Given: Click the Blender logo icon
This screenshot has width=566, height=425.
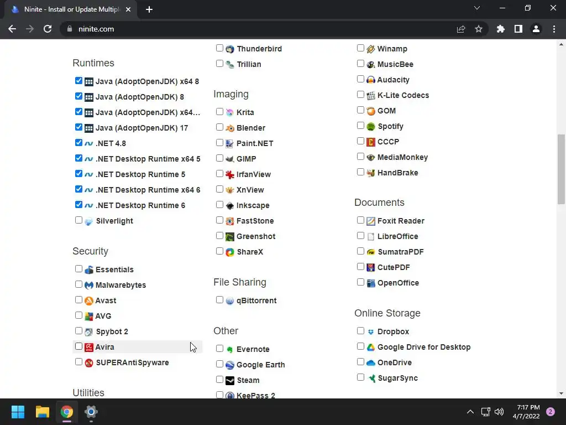Looking at the screenshot, I should [229, 128].
